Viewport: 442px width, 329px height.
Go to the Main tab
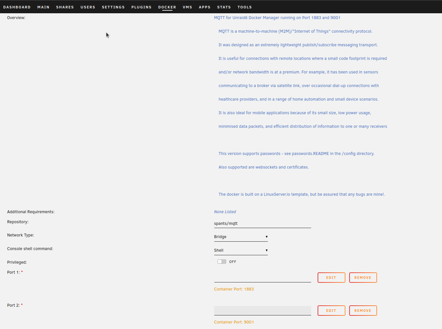click(x=43, y=7)
